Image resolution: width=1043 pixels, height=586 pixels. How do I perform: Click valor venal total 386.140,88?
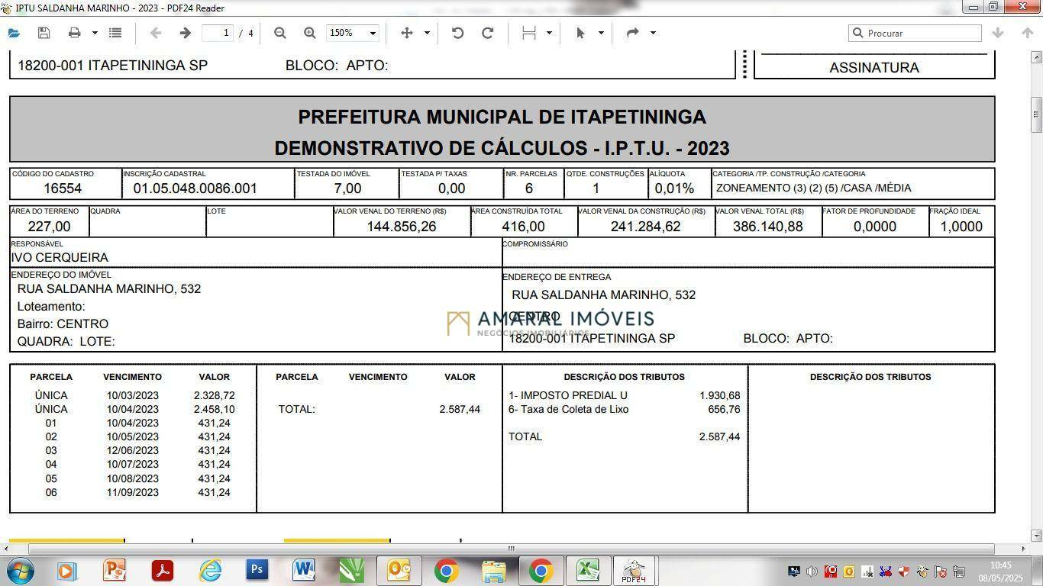768,227
